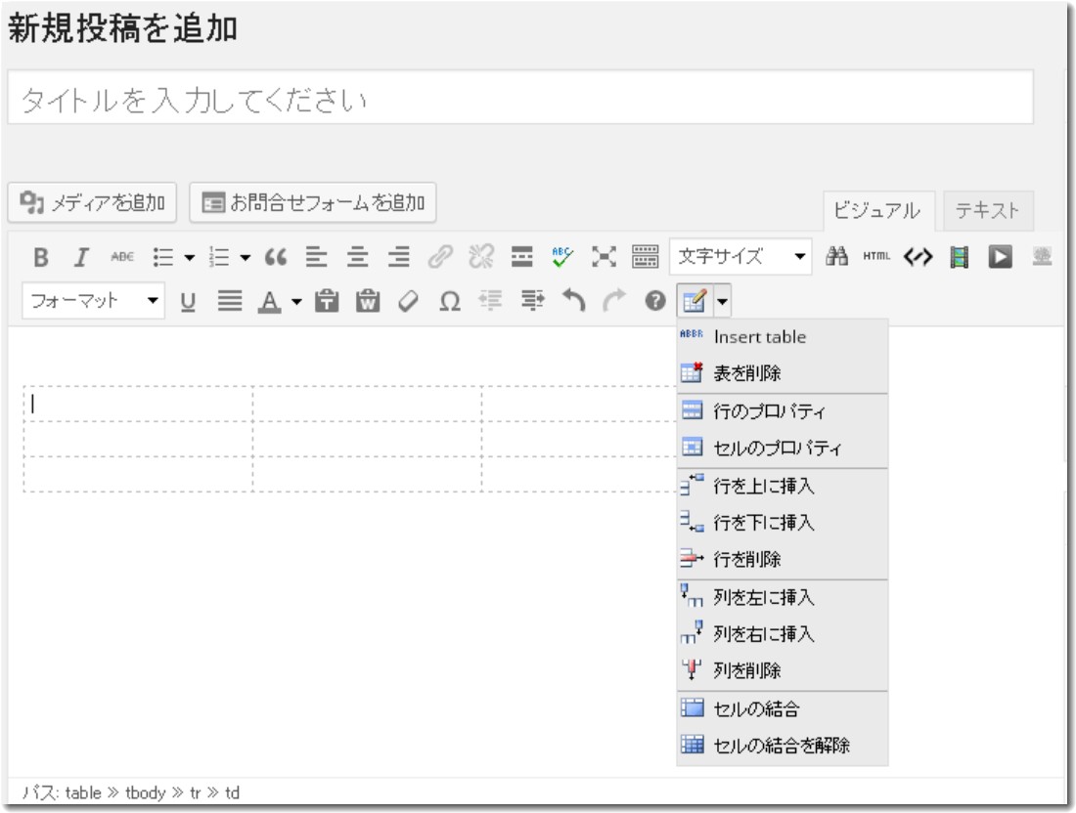Viewport: 1076px width, 813px height.
Task: Select 行を上に挿入 from table menu
Action: pyautogui.click(x=763, y=486)
